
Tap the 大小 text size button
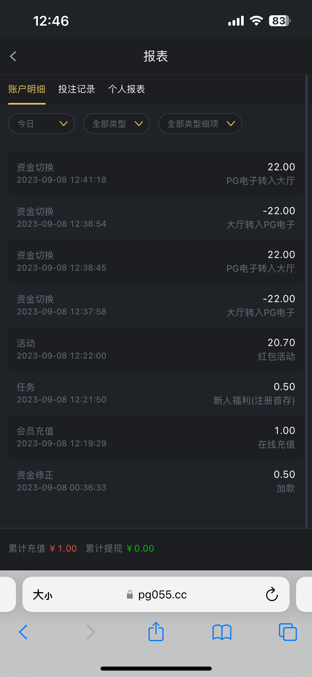[x=43, y=595]
